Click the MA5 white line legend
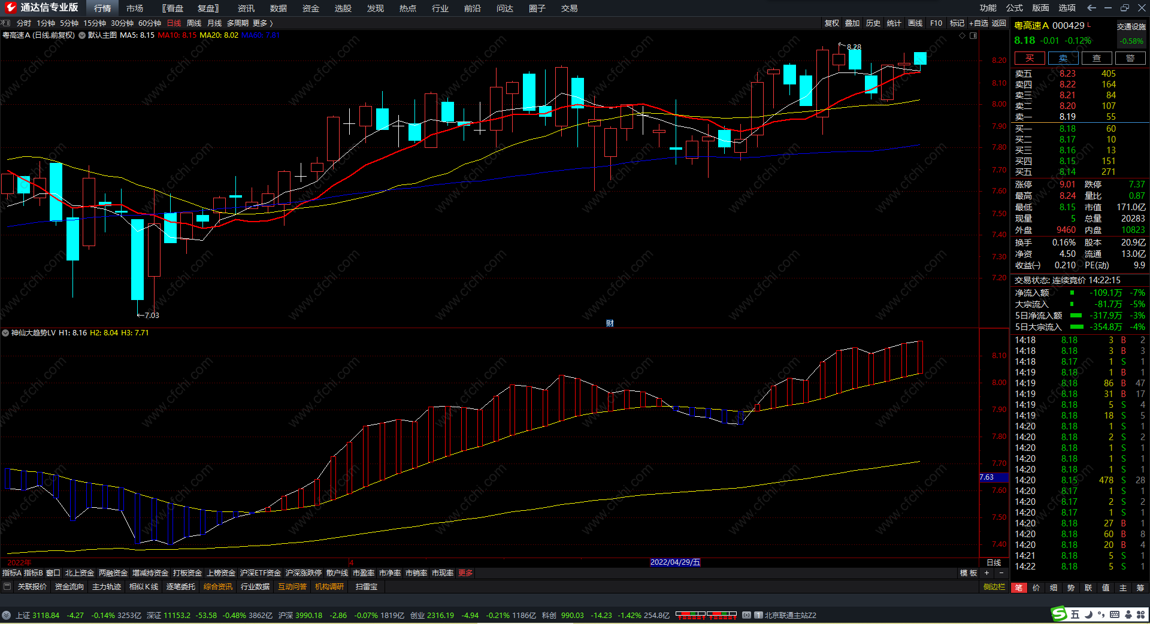Viewport: 1150px width, 624px height. [x=137, y=35]
